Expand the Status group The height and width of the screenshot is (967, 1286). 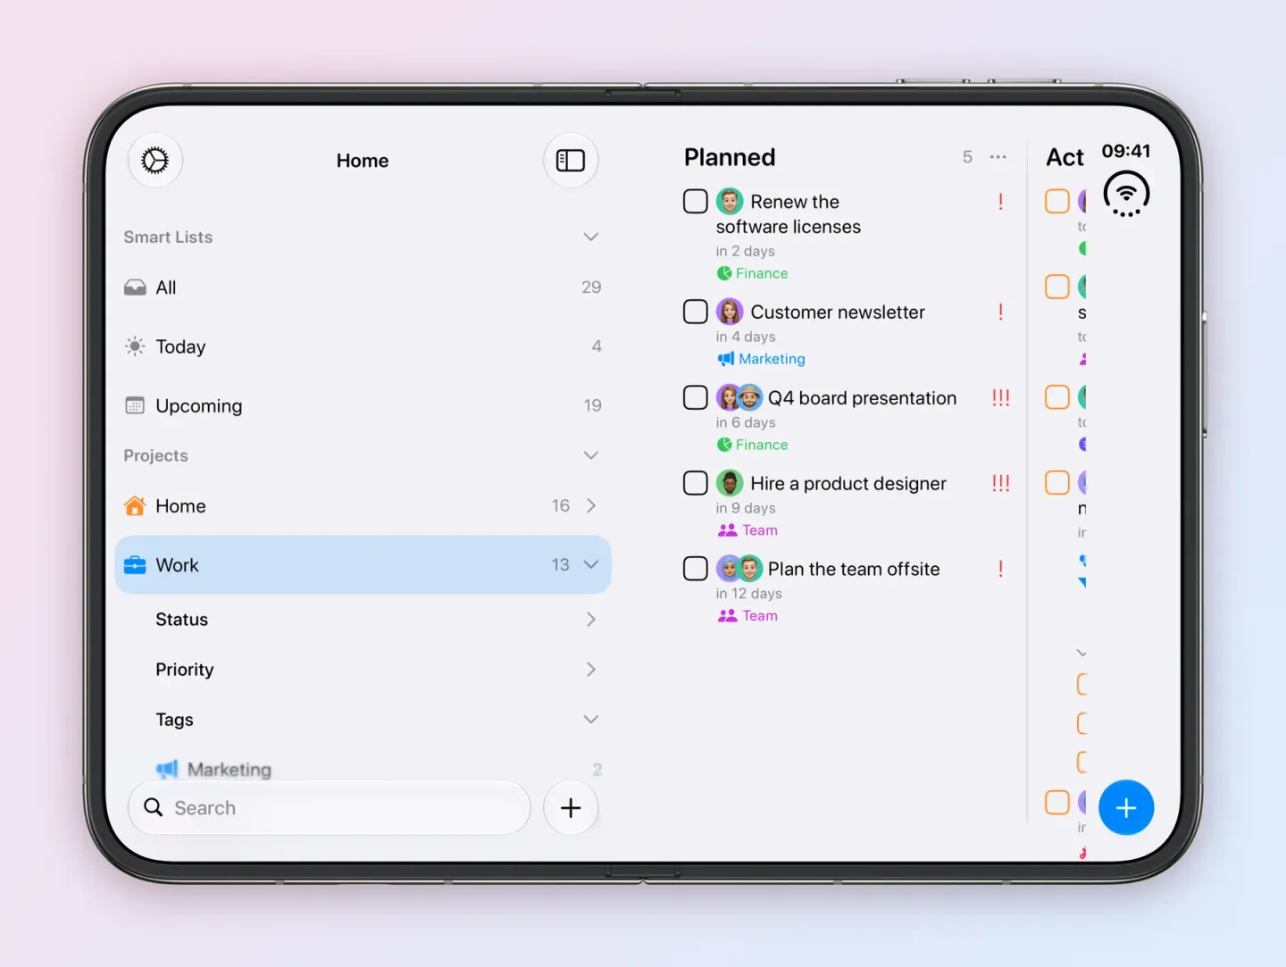590,620
